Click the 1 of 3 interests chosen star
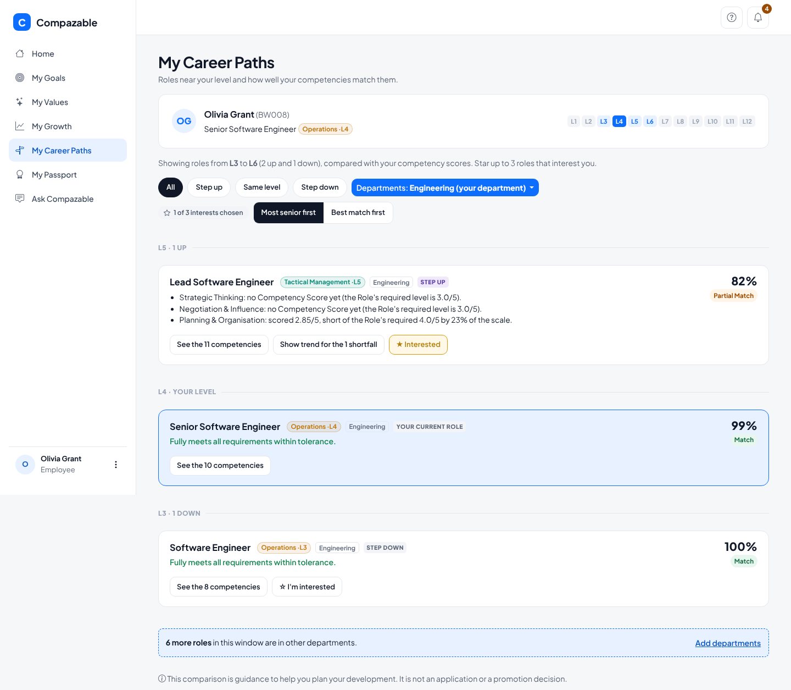This screenshot has width=791, height=690. pos(167,213)
